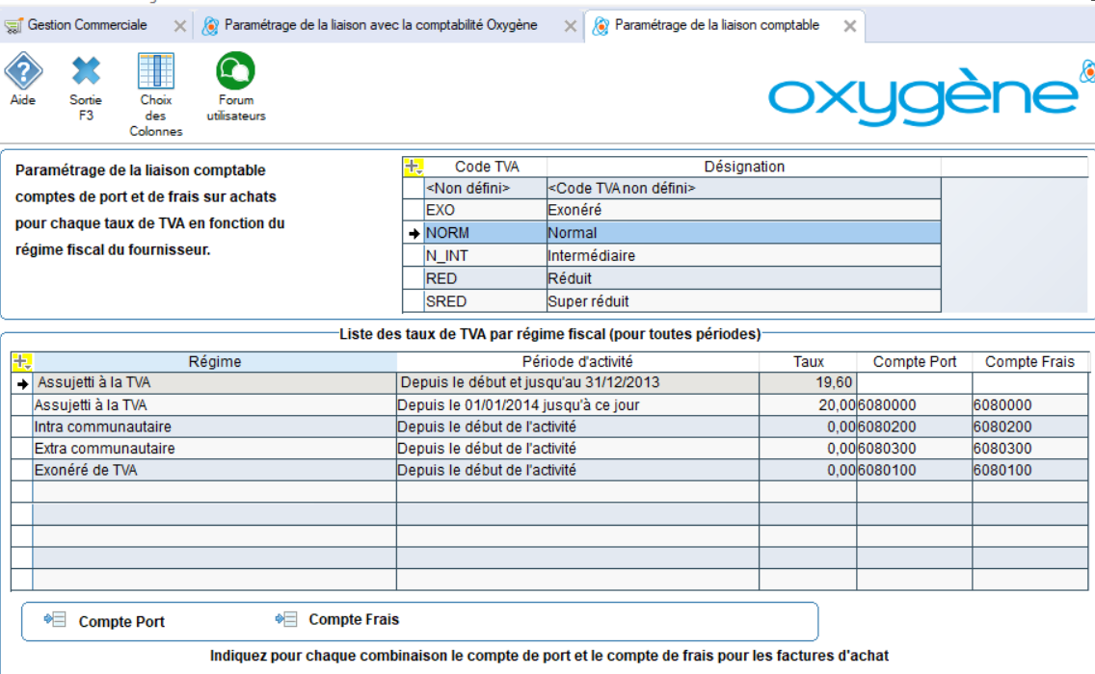Click the Période d'activité column header
This screenshot has height=674, width=1095.
click(x=577, y=361)
